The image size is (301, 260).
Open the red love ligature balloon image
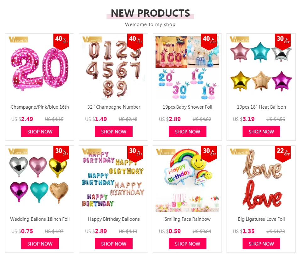(261, 180)
